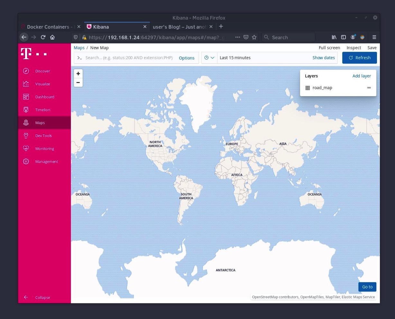395x319 pixels.
Task: Click the extension icon beside the account icon
Action: (x=362, y=37)
